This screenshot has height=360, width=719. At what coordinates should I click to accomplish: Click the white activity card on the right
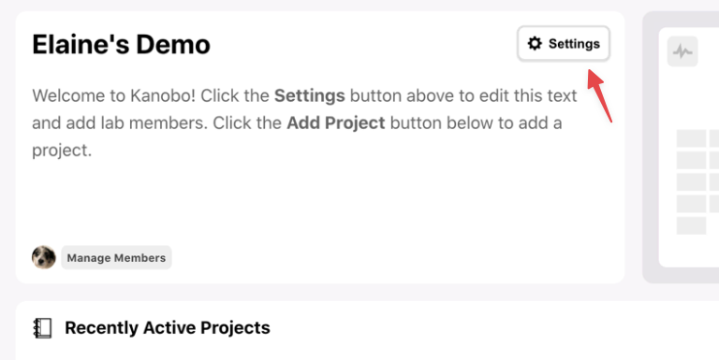click(x=689, y=147)
